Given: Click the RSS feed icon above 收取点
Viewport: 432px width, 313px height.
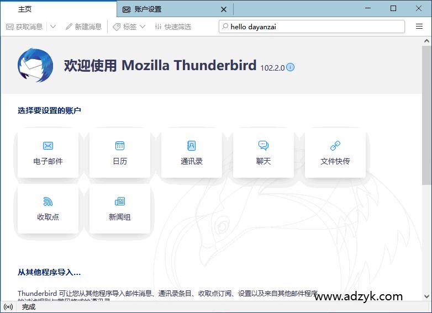Looking at the screenshot, I should pyautogui.click(x=48, y=201).
